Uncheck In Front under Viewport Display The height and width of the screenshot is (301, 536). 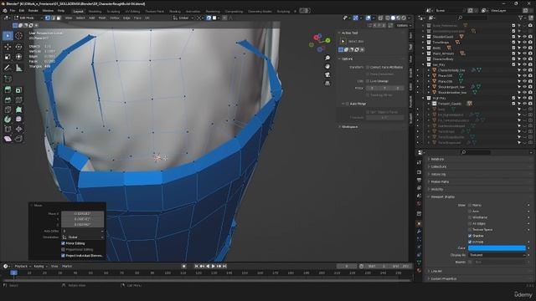pos(470,242)
